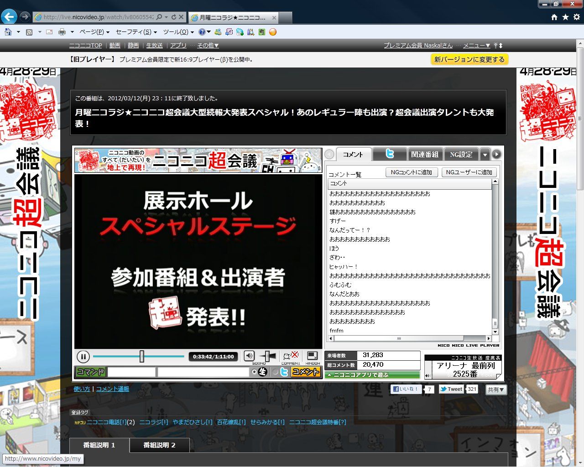Image resolution: width=584 pixels, height=467 pixels.
Task: Click the Read Mail toolbar icon
Action: click(49, 32)
